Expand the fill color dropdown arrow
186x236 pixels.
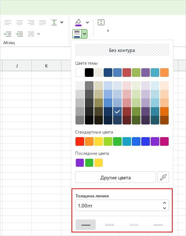87,23
